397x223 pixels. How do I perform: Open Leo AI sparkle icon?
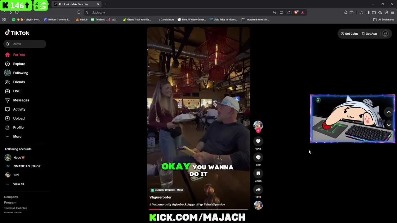(380, 12)
